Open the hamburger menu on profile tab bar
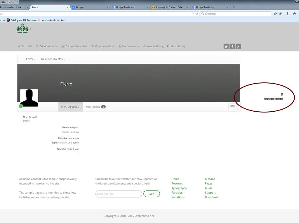The image size is (299, 223). [x=232, y=107]
